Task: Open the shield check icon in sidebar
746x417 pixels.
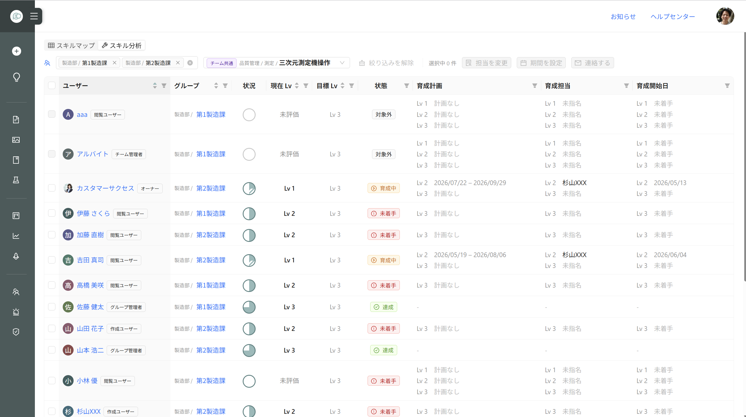Action: click(16, 332)
